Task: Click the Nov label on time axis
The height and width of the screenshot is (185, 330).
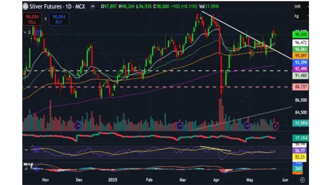Action: [46, 180]
